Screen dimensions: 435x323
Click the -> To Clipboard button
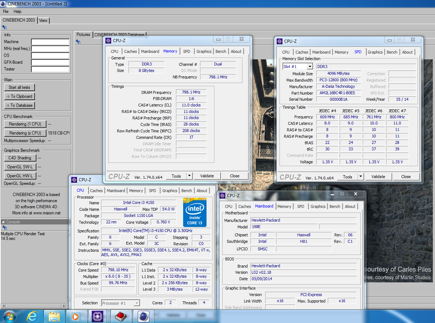(x=19, y=96)
